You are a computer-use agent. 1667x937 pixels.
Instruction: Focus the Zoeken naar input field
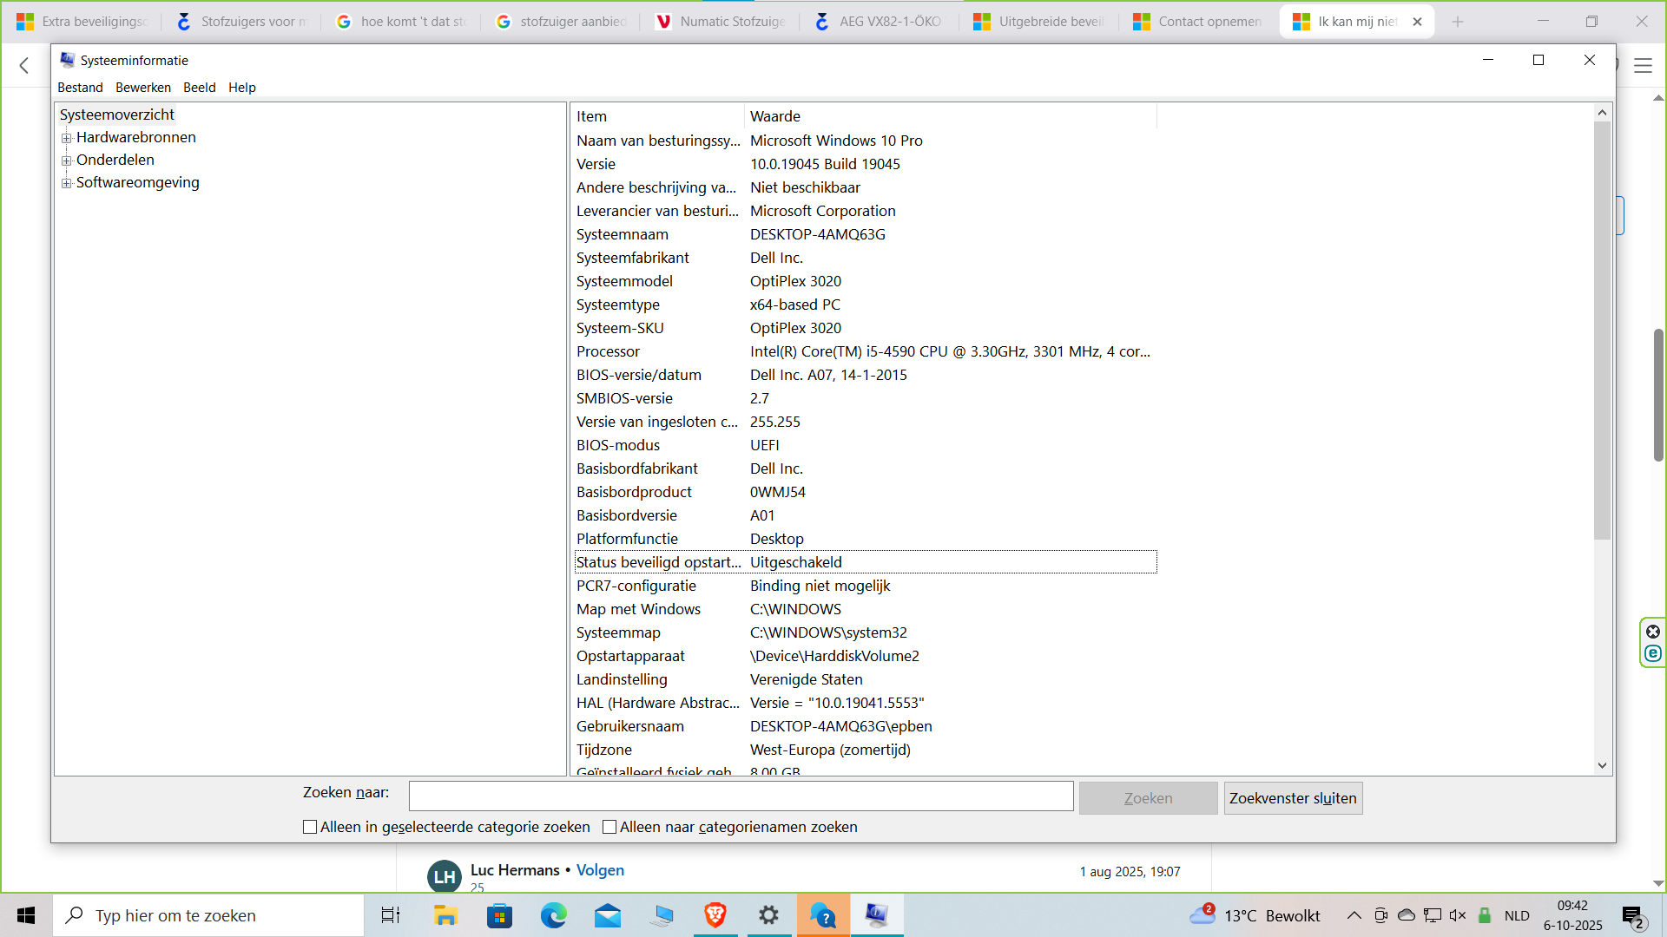coord(741,796)
